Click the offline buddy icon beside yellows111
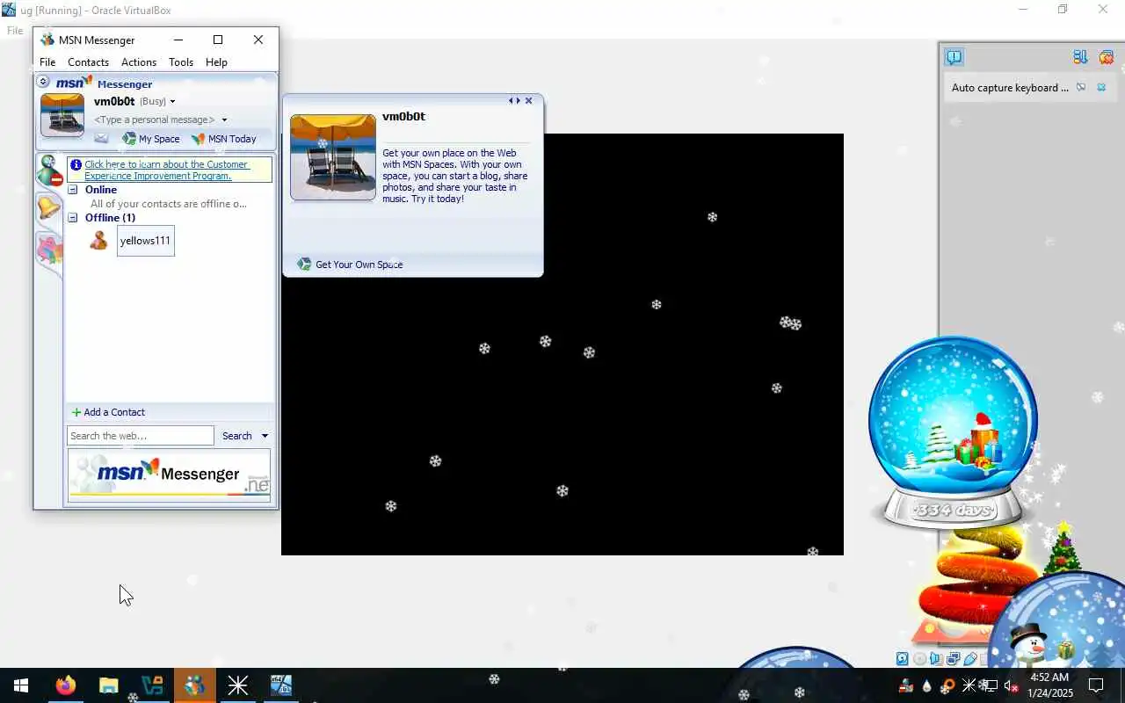This screenshot has width=1125, height=703. click(x=99, y=241)
